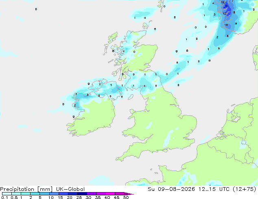Click the legend swatch between 2 and 5

(35, 194)
